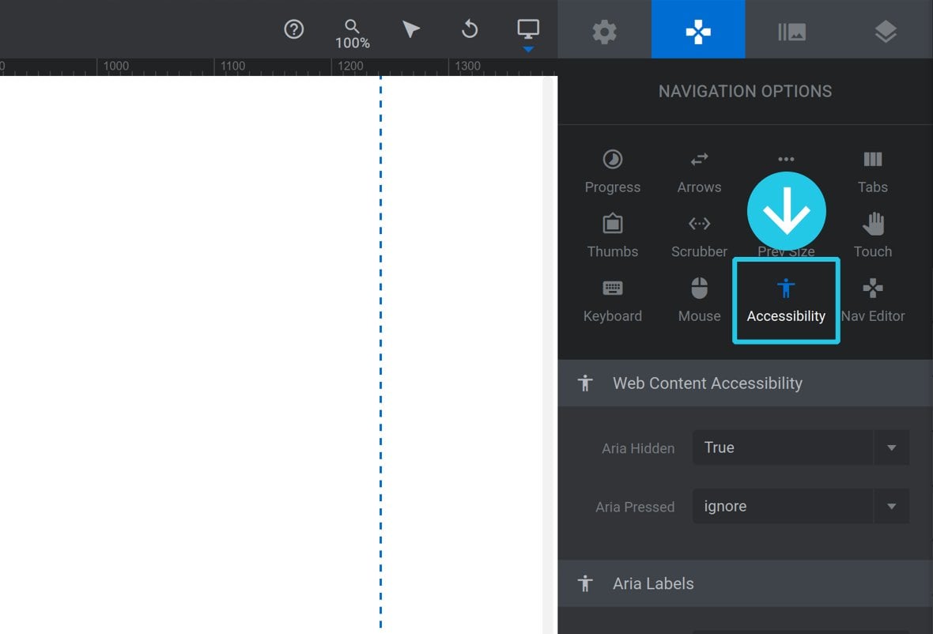This screenshot has height=634, width=933.
Task: Open Mouse navigation settings
Action: [699, 300]
